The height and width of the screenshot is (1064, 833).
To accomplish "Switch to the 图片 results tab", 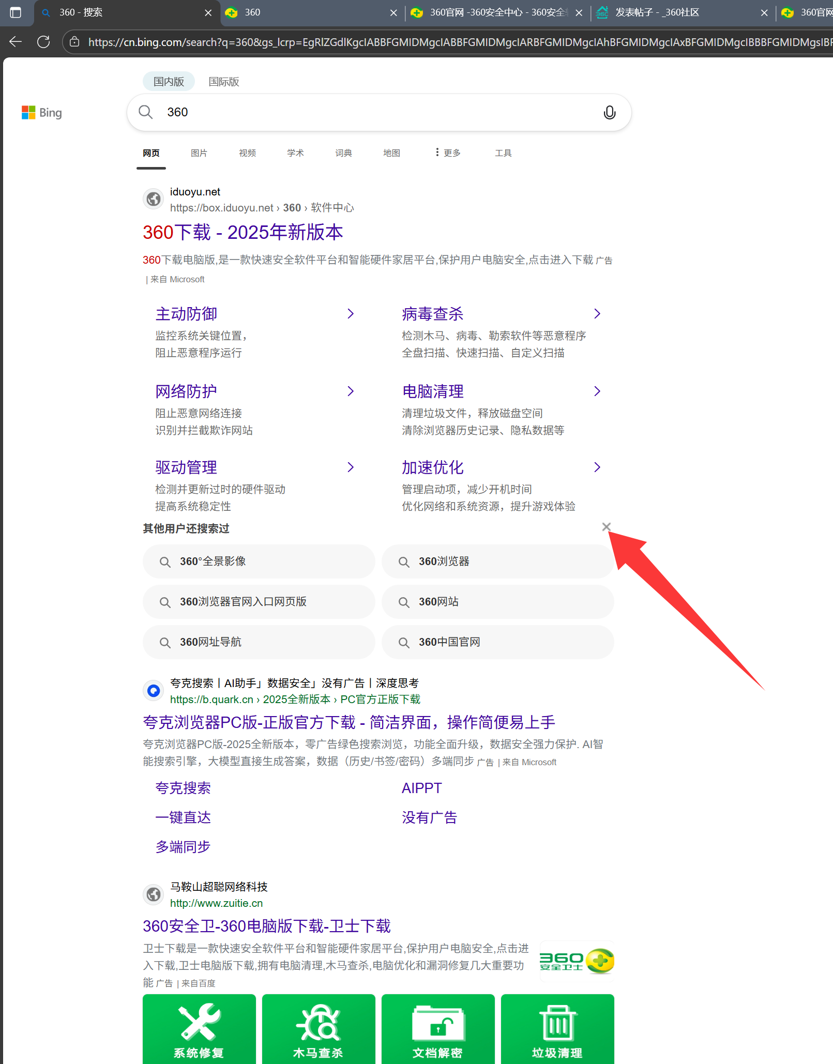I will click(x=199, y=153).
